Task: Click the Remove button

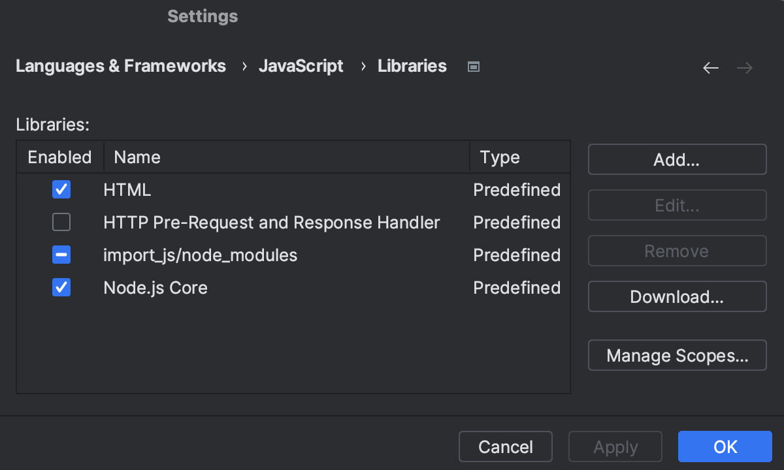Action: click(677, 251)
